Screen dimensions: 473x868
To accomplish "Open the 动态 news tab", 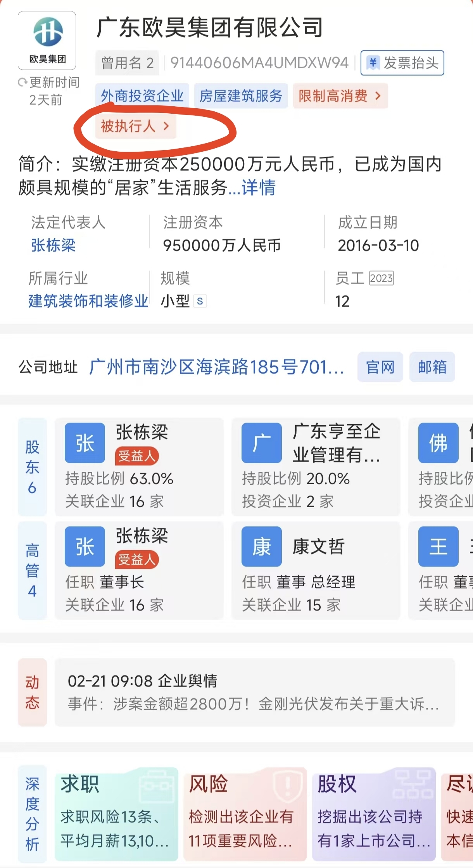I will tap(32, 692).
